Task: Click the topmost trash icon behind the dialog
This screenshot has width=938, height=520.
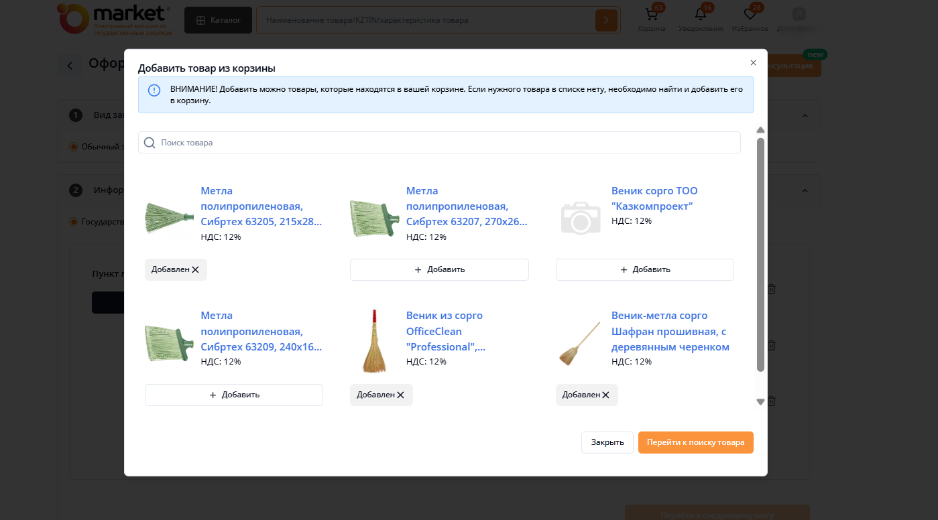Action: tap(772, 289)
